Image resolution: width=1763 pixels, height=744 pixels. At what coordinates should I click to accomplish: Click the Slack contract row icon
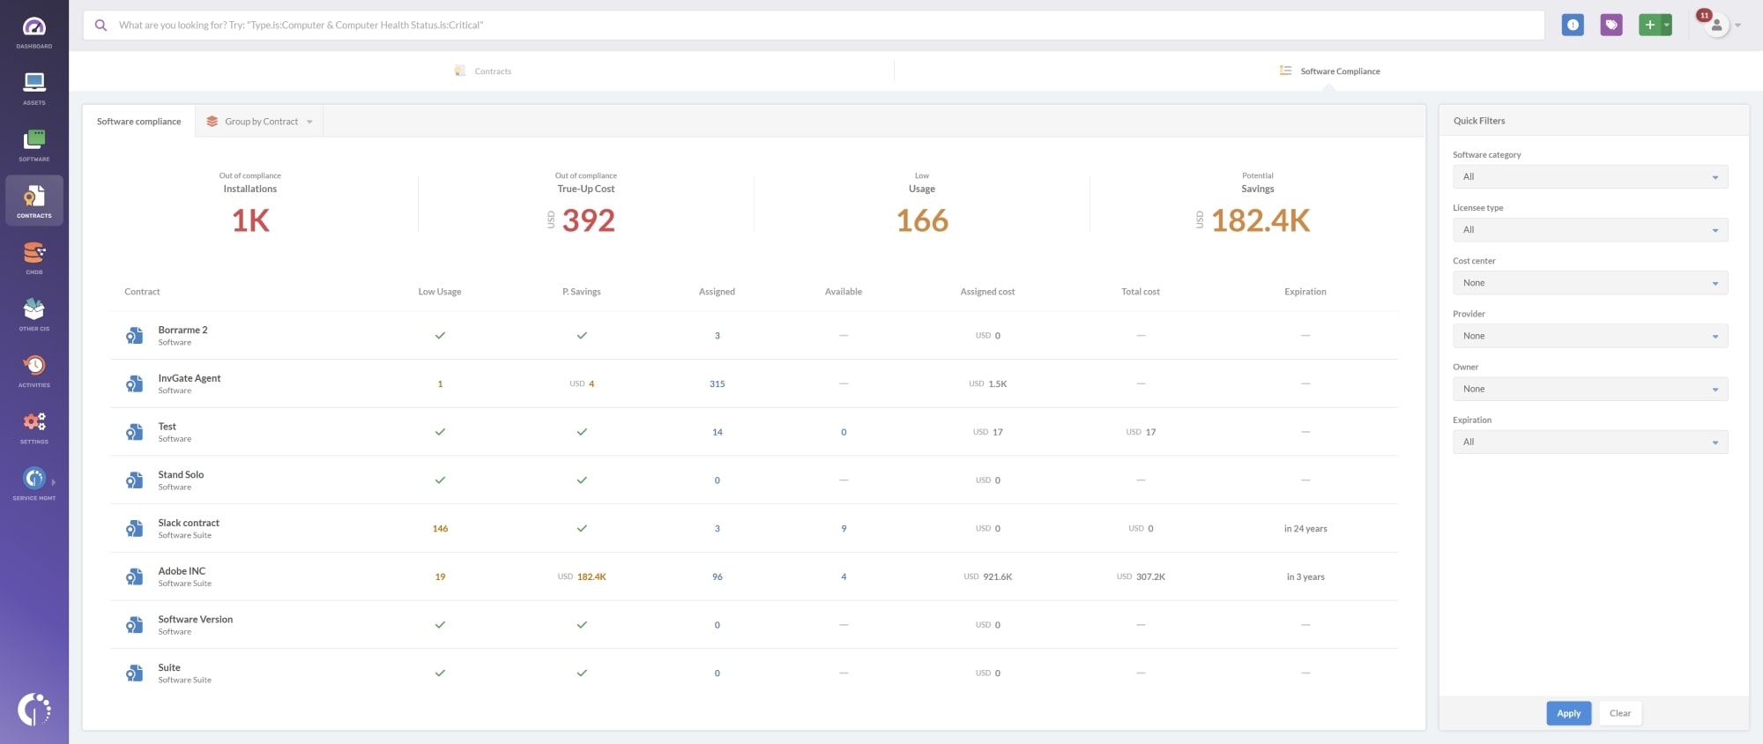click(134, 529)
